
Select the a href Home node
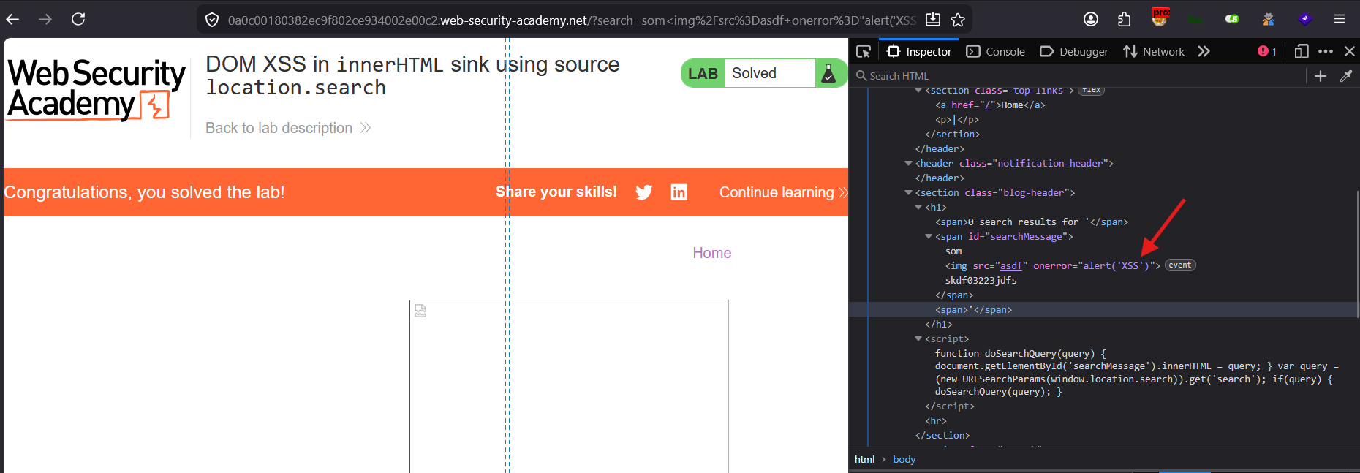tap(990, 105)
